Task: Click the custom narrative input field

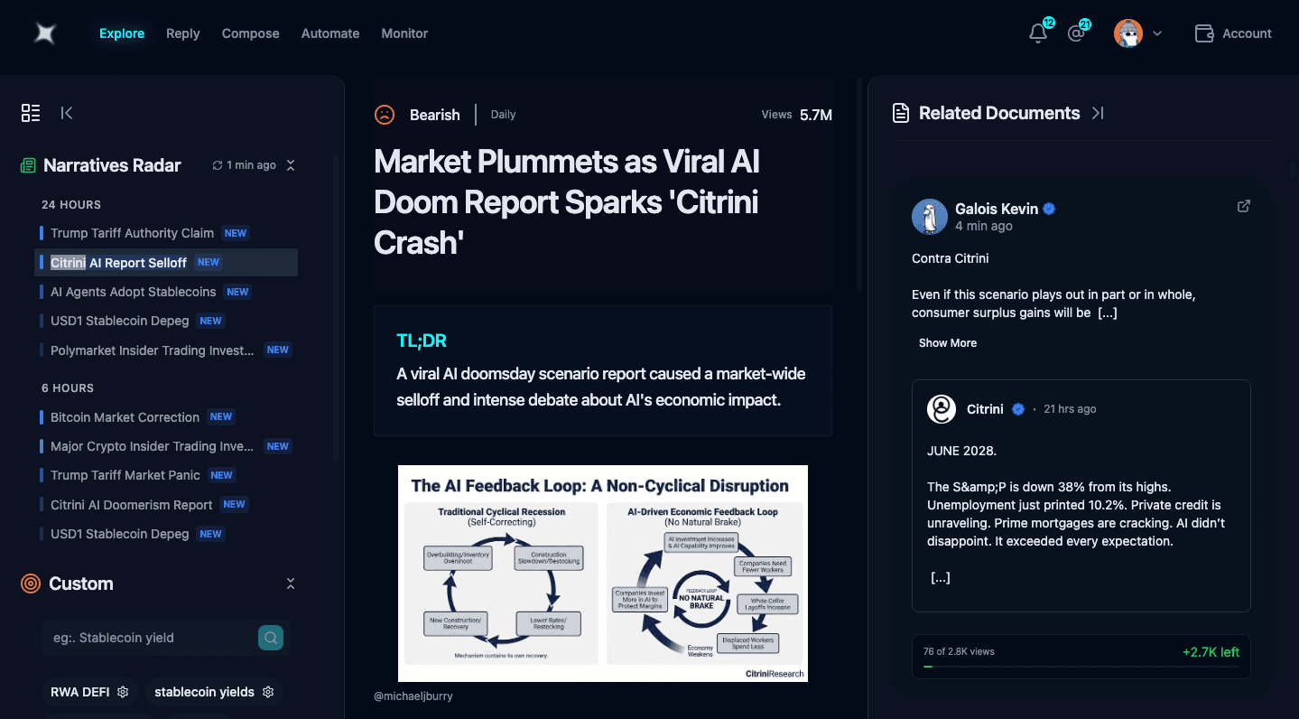Action: click(x=149, y=638)
